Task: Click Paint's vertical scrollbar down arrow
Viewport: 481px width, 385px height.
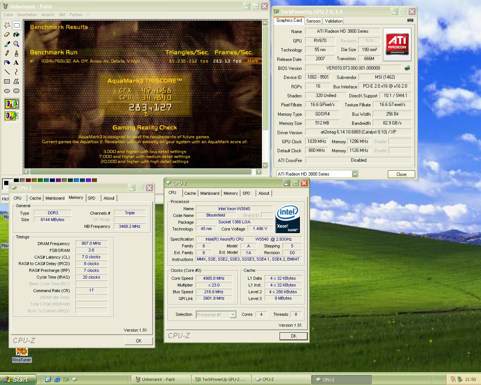Action: 265,165
